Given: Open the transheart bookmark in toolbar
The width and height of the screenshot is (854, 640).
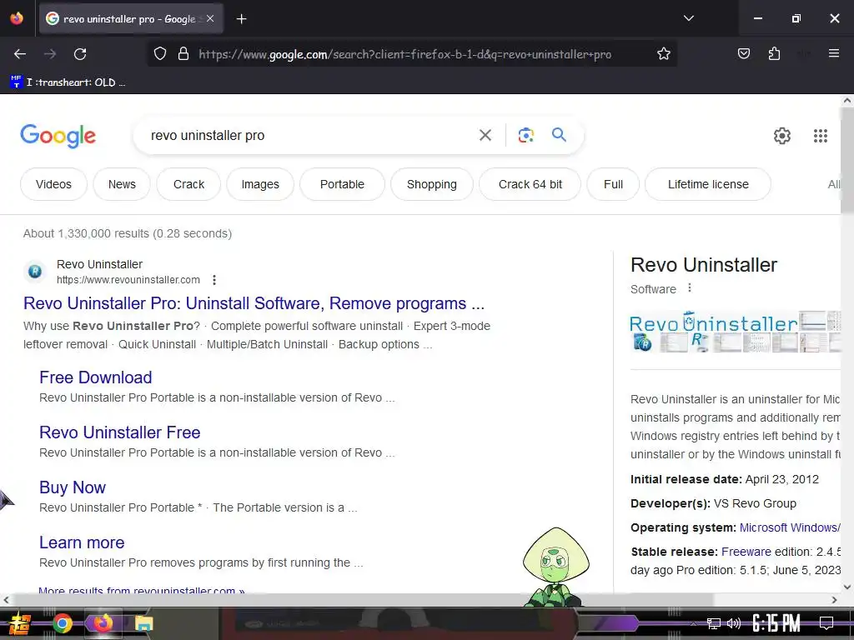Looking at the screenshot, I should click(x=68, y=82).
